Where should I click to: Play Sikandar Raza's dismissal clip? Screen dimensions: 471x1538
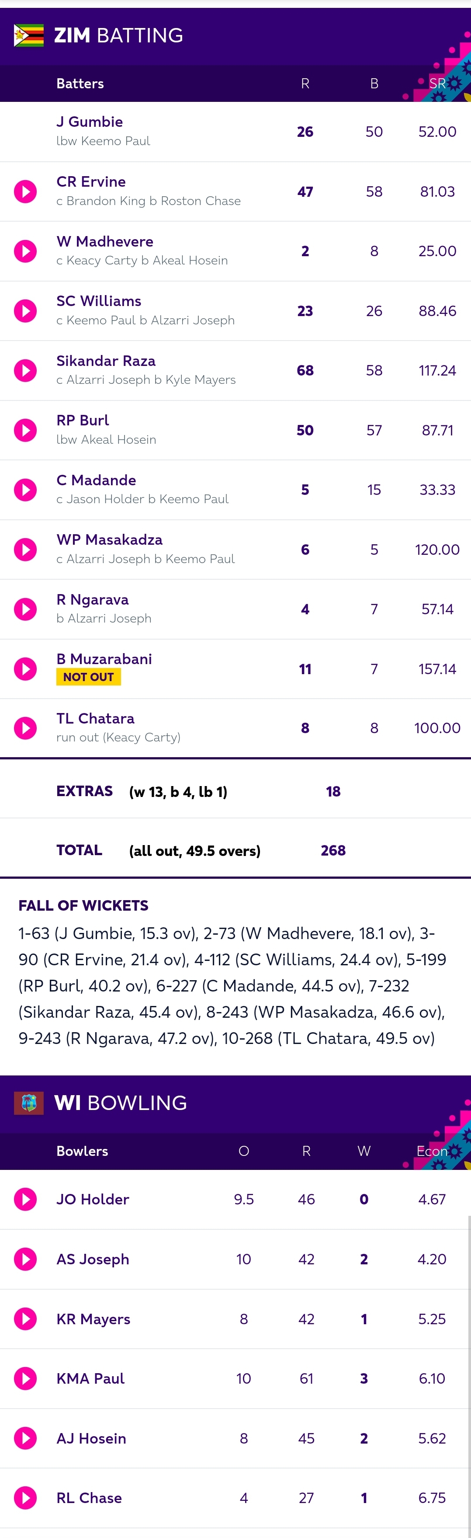pos(25,371)
